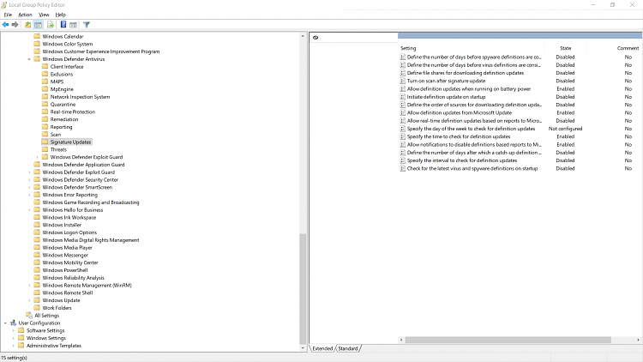
Task: Expand the Windows Defender Security Center node
Action: (29, 180)
